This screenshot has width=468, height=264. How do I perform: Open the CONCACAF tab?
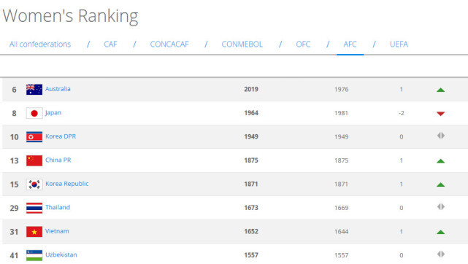tap(169, 44)
